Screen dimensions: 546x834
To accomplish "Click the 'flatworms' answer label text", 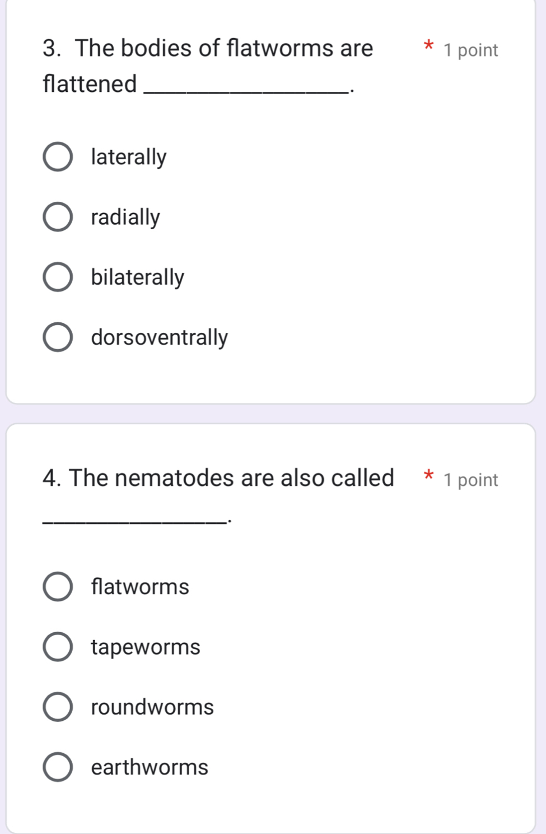I will pyautogui.click(x=140, y=587).
